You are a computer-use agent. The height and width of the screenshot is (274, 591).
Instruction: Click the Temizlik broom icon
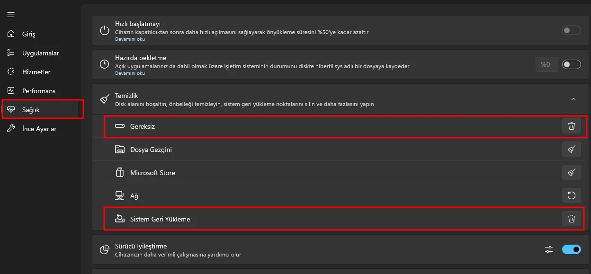click(x=104, y=99)
